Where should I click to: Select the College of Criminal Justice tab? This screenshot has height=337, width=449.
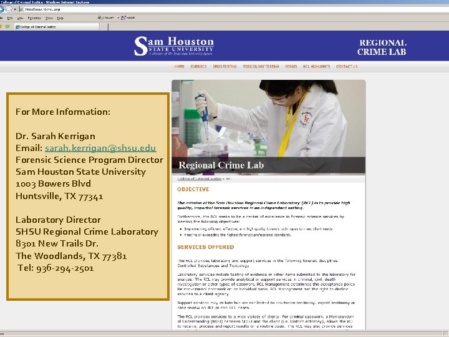click(x=57, y=27)
